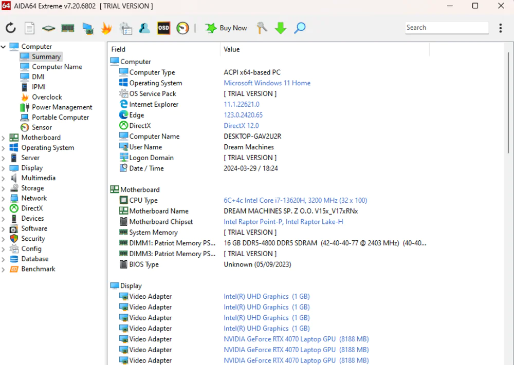Open the 11.1.22621.0 Internet Explorer link

coord(241,104)
